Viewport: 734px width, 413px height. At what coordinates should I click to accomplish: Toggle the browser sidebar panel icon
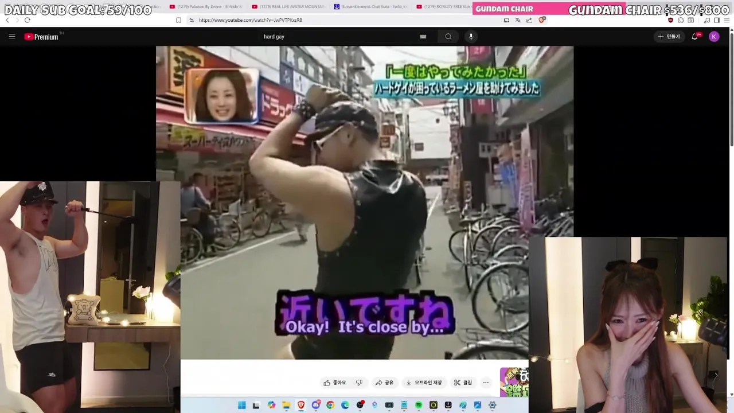point(717,20)
